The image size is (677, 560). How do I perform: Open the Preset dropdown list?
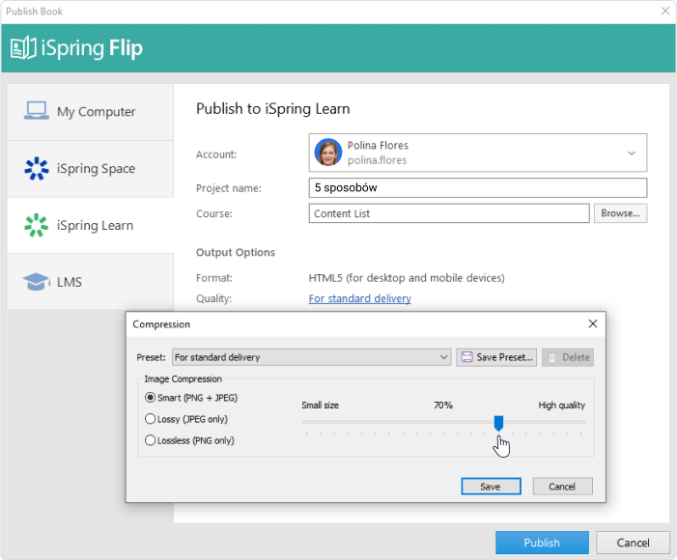(x=311, y=357)
